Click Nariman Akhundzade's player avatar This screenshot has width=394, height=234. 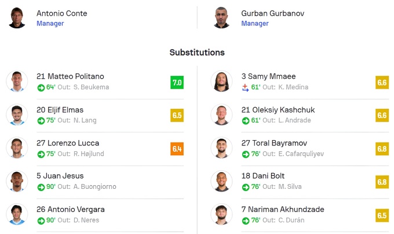(222, 214)
